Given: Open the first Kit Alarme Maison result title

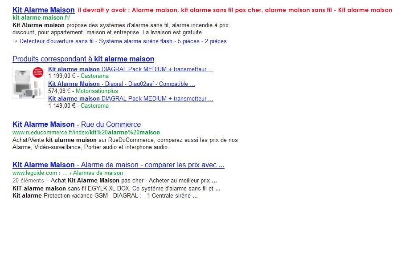Looking at the screenshot, I should click(44, 10).
